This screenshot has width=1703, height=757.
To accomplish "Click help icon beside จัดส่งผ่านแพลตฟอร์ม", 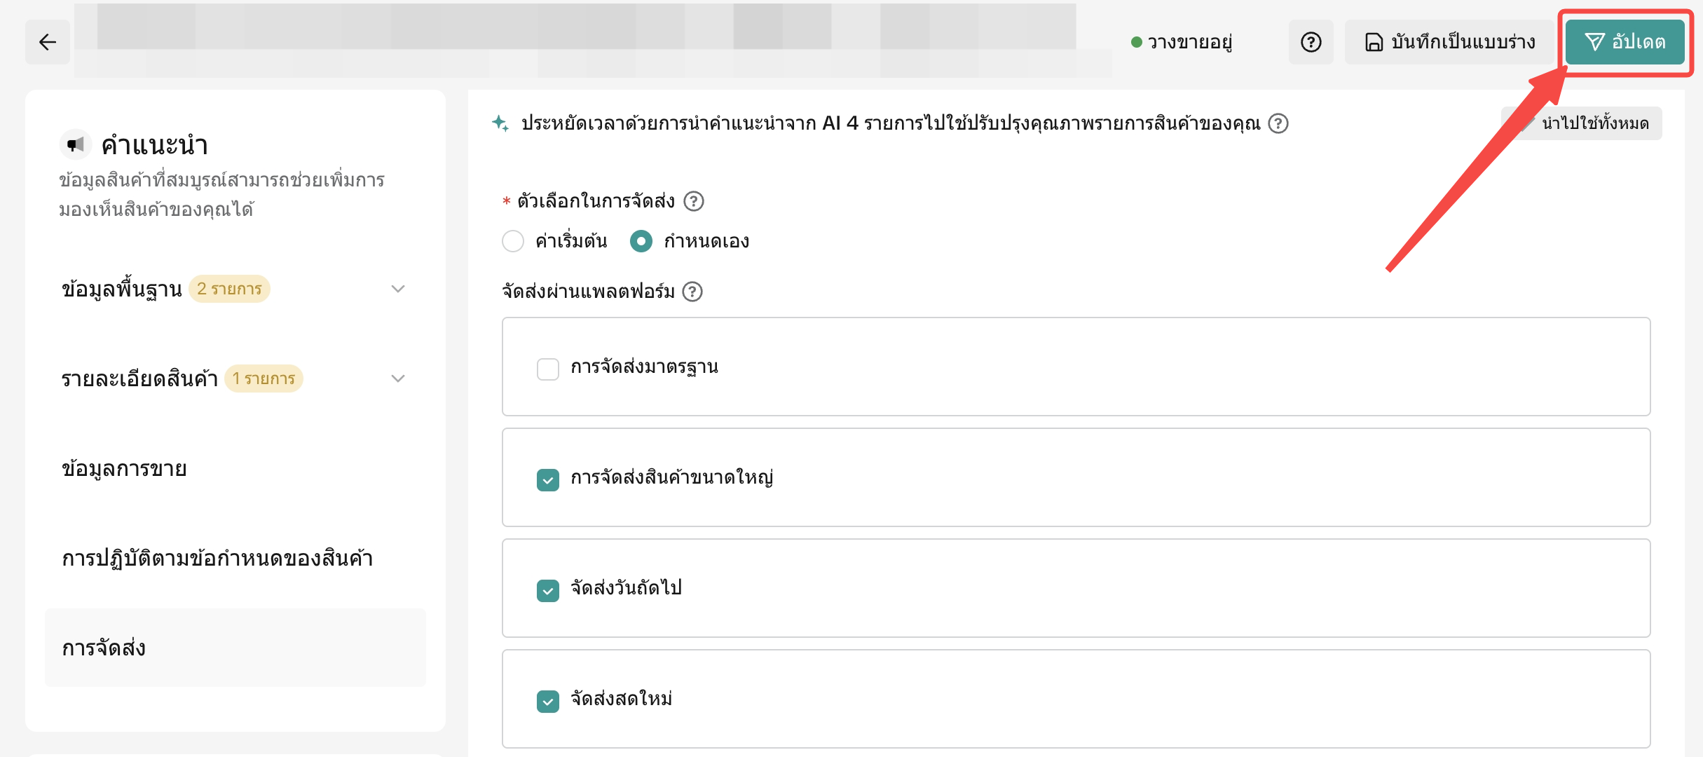I will pyautogui.click(x=692, y=291).
